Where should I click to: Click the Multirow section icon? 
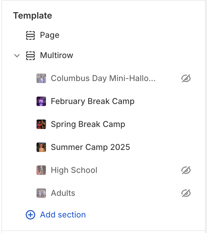(x=30, y=55)
